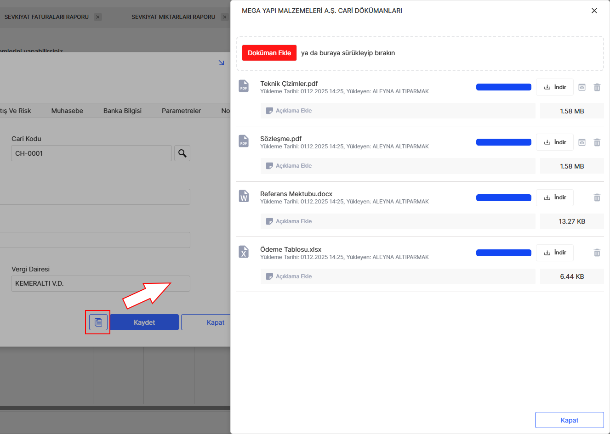Preview Sözleşme.pdf with the eye icon
This screenshot has width=610, height=434.
pos(581,142)
